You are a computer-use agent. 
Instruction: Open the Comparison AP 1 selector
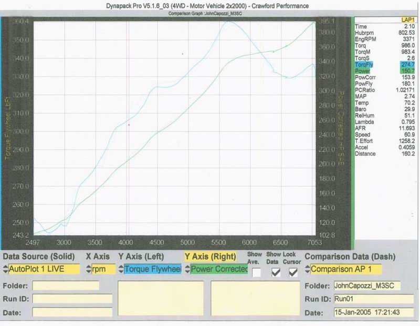(x=346, y=269)
